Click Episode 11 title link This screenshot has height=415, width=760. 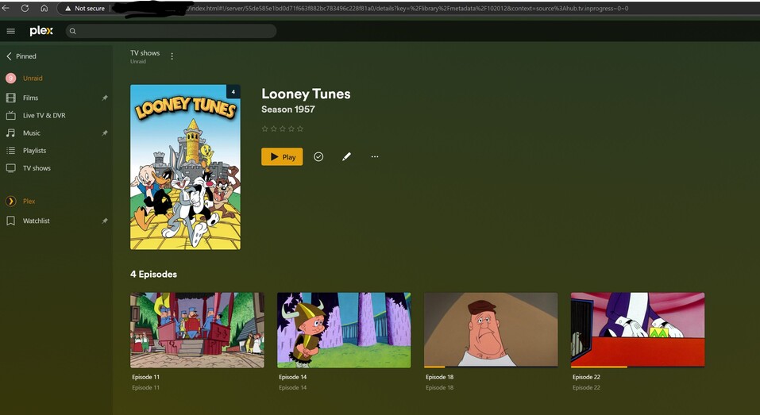(146, 377)
